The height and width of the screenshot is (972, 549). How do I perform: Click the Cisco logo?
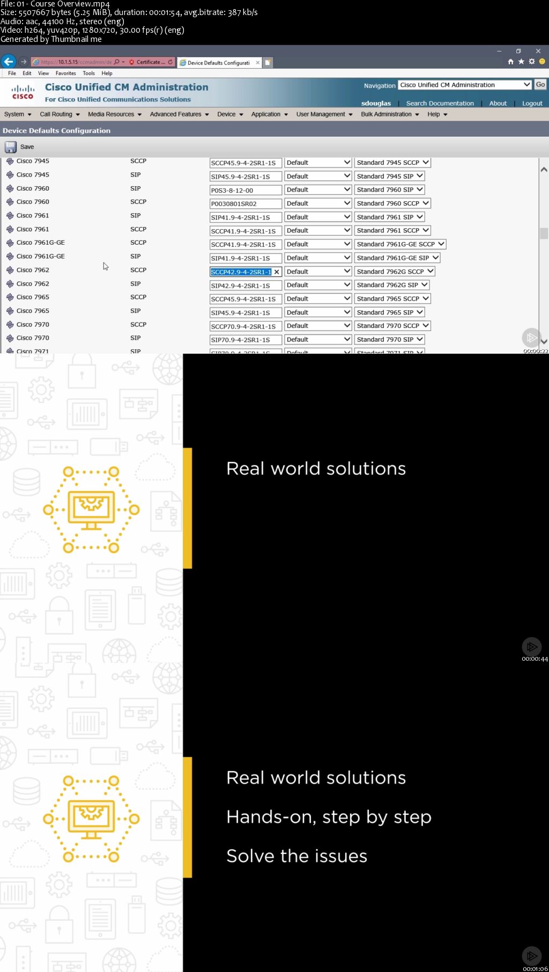point(23,92)
